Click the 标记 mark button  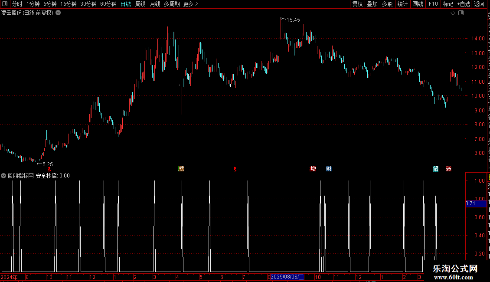click(448, 4)
